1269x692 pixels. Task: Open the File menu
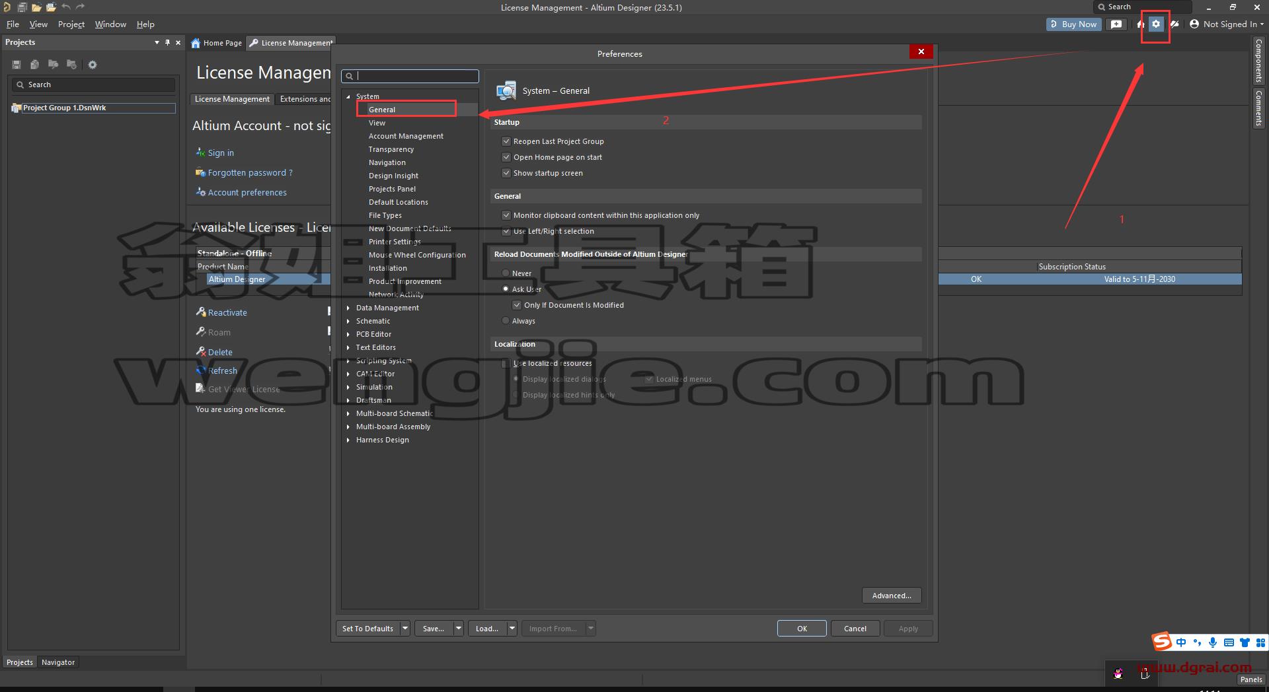coord(13,24)
